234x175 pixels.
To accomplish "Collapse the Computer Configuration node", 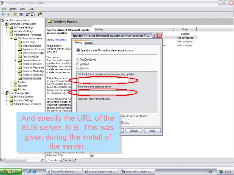I will 3,24.
